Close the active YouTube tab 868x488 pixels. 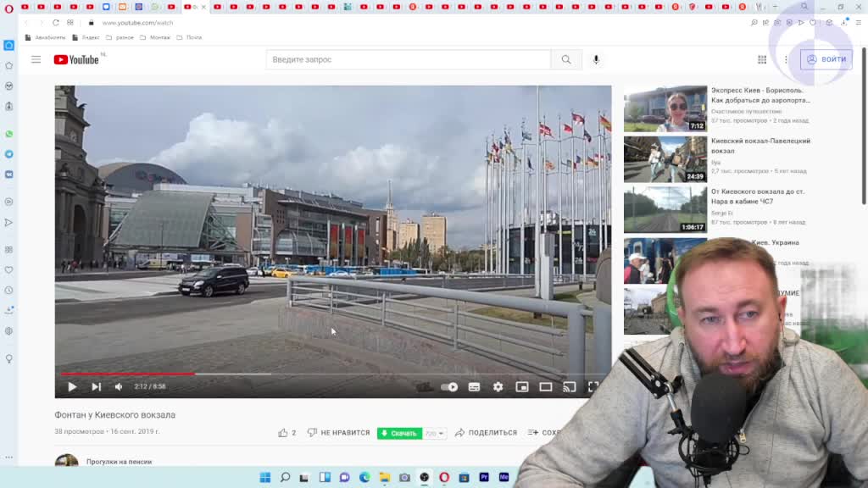203,7
